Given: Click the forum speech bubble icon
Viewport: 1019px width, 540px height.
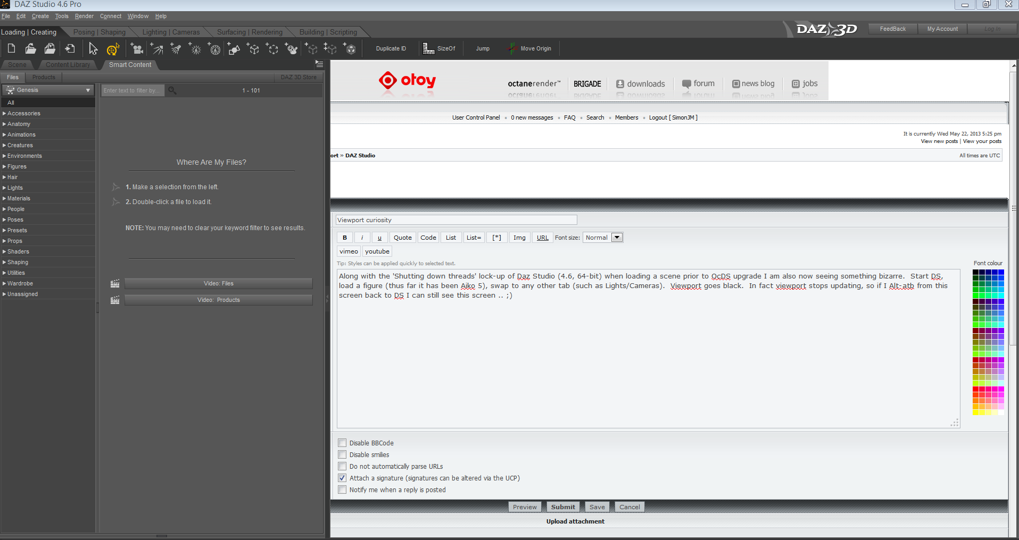Looking at the screenshot, I should click(x=686, y=84).
